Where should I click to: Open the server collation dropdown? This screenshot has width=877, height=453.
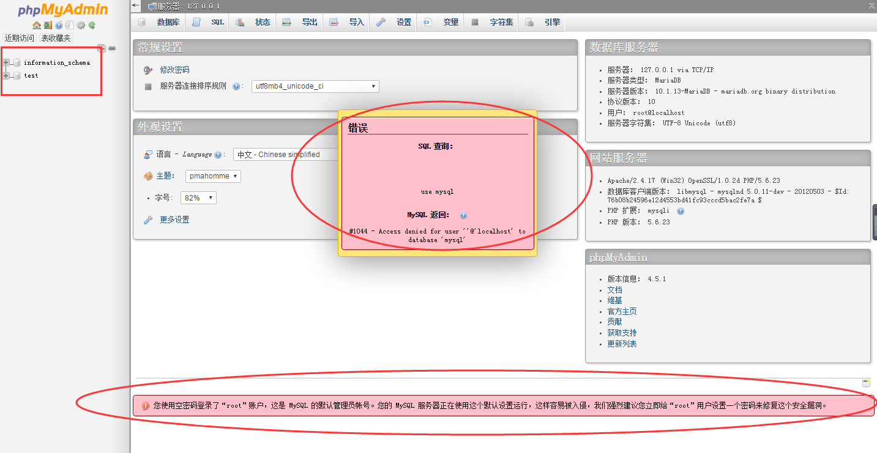click(315, 86)
